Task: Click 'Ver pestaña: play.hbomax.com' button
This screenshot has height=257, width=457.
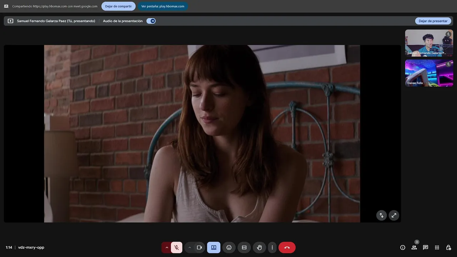Action: click(163, 6)
